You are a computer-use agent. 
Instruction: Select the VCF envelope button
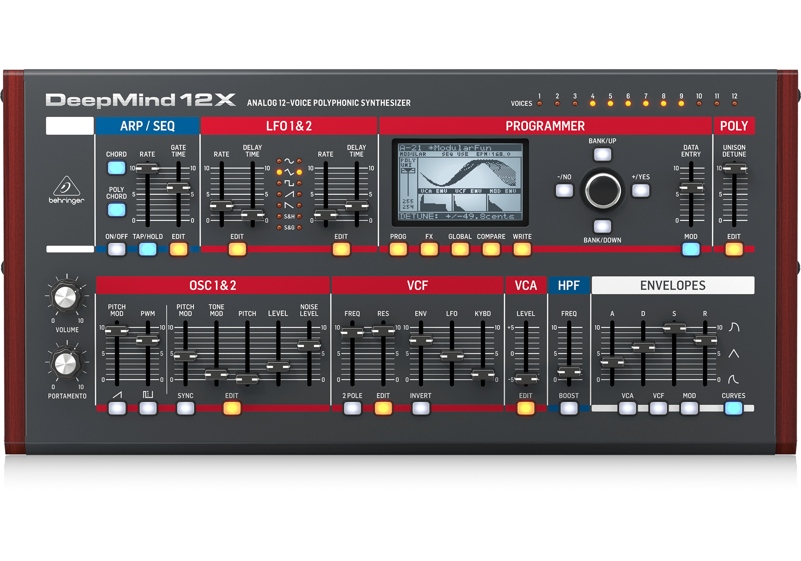pos(658,408)
